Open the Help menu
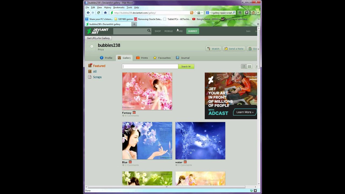The height and width of the screenshot is (194, 345). 137,8
